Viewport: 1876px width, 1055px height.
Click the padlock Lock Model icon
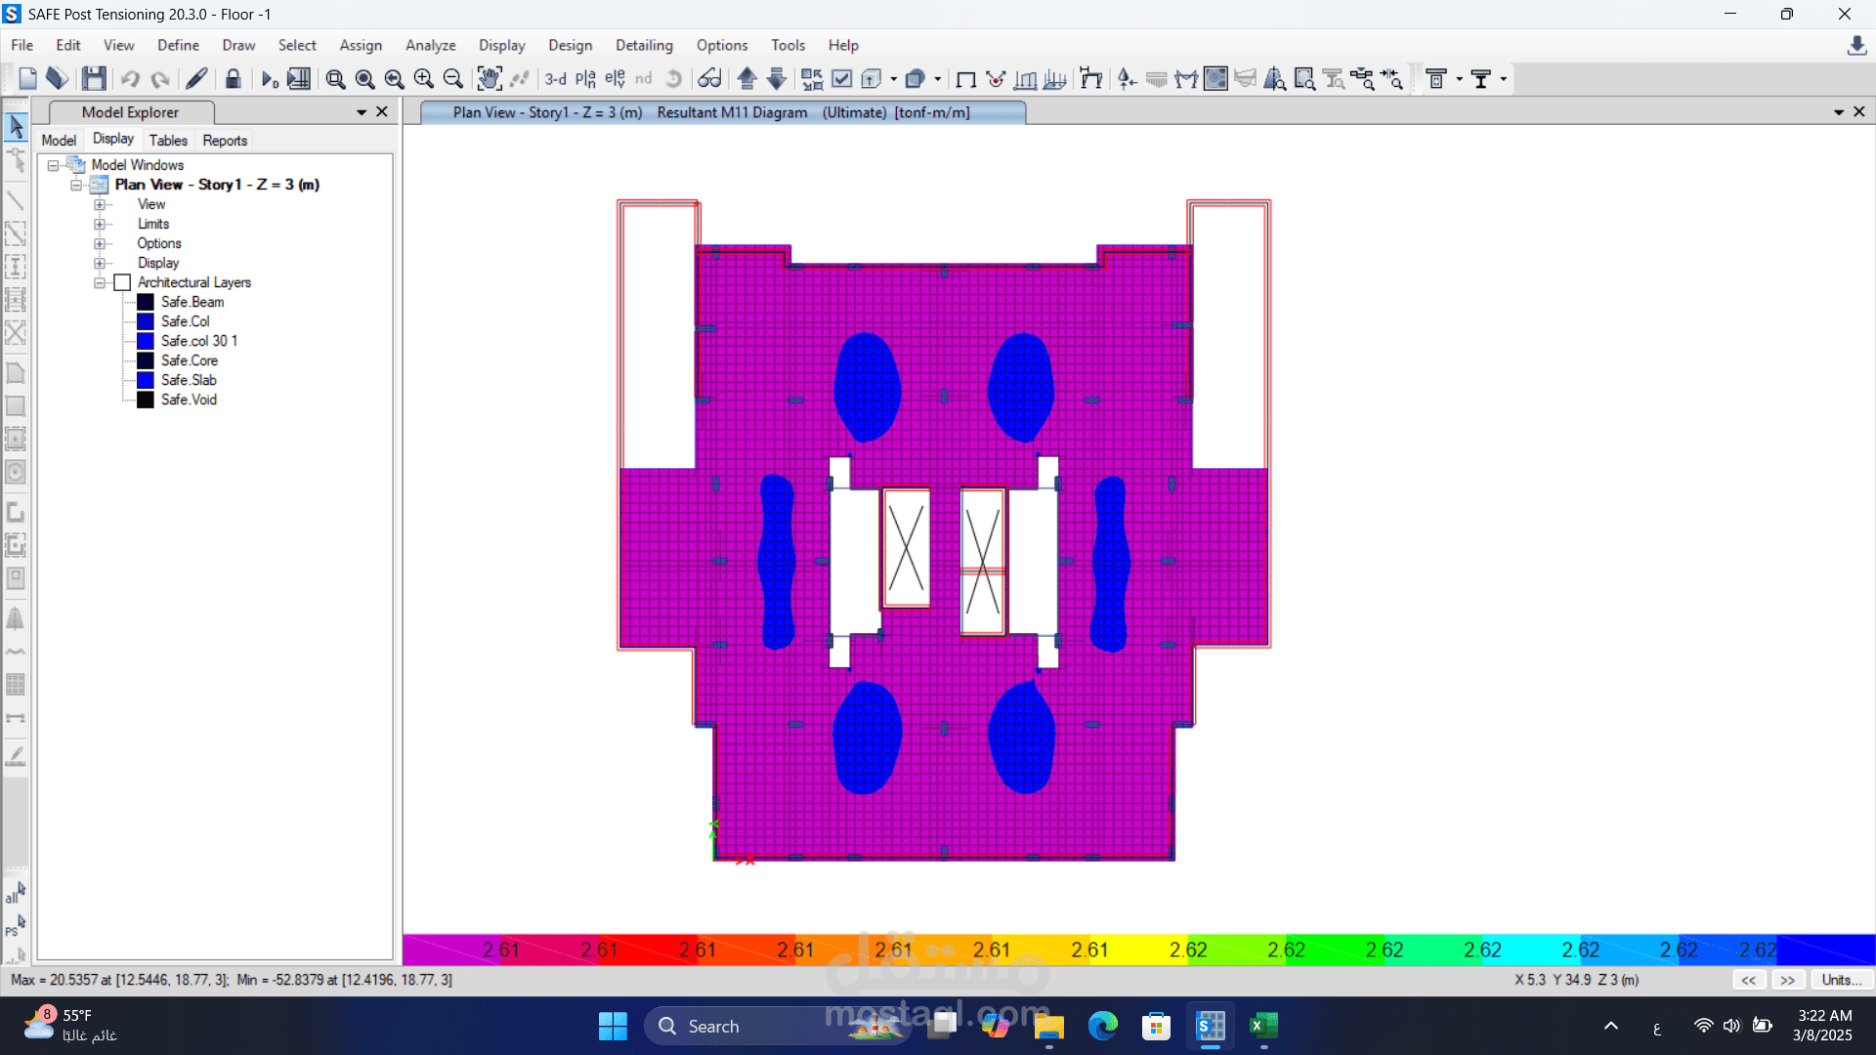233,79
